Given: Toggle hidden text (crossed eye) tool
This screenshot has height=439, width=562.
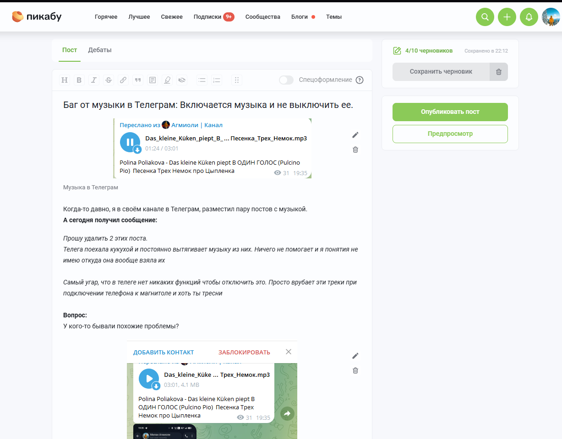Looking at the screenshot, I should [x=182, y=80].
